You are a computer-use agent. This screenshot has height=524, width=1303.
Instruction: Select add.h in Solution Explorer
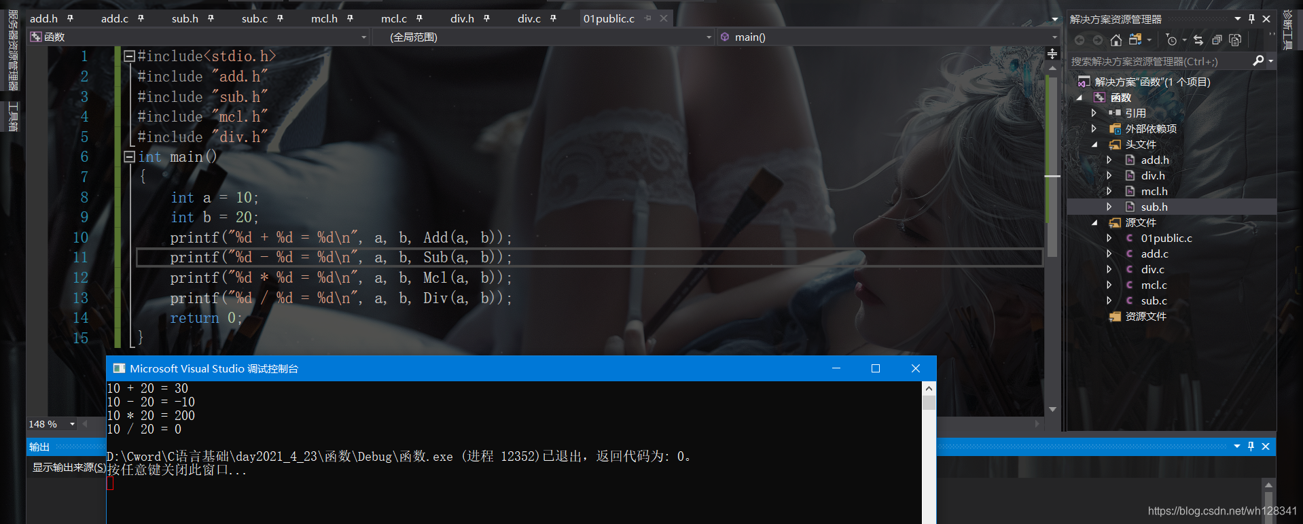point(1155,160)
